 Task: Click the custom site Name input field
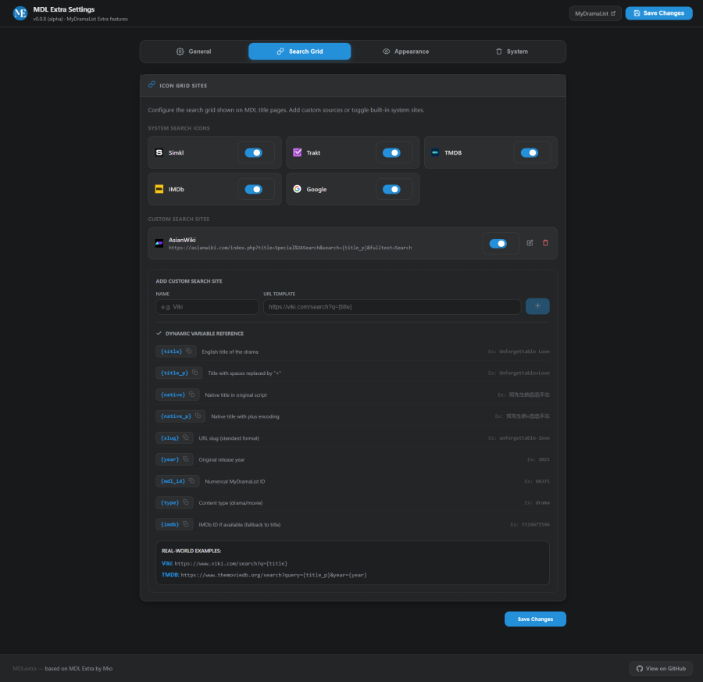[x=206, y=306]
